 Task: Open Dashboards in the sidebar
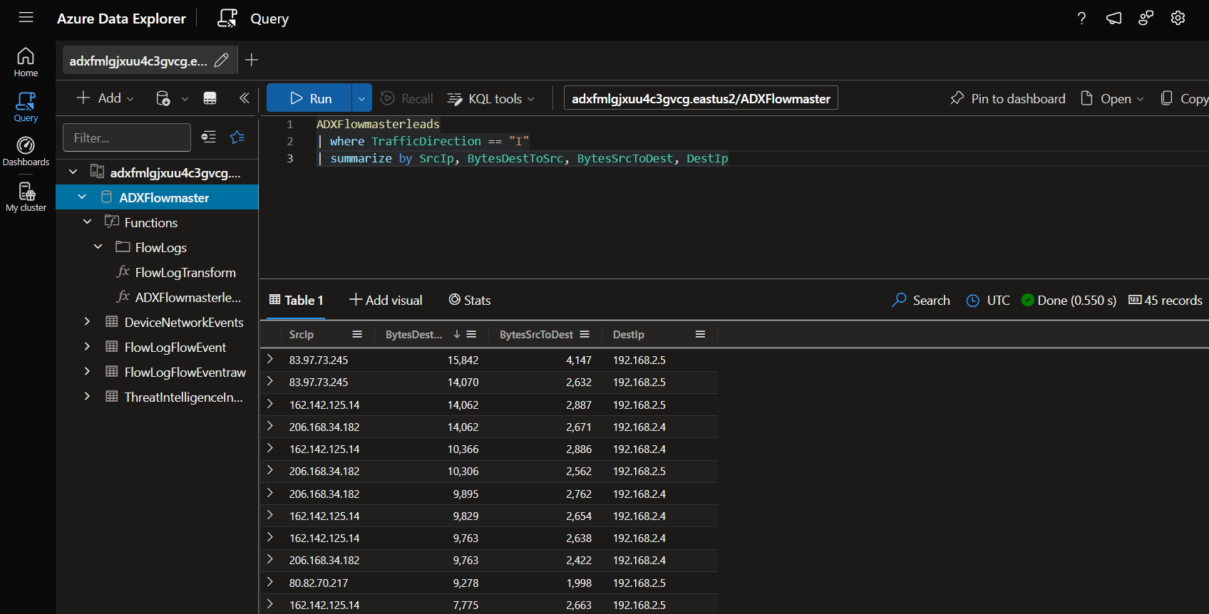[26, 152]
